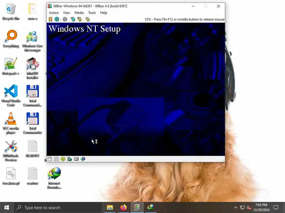Select Total Commander shortcut below 64-bit one
285x213 pixels.
click(x=33, y=123)
